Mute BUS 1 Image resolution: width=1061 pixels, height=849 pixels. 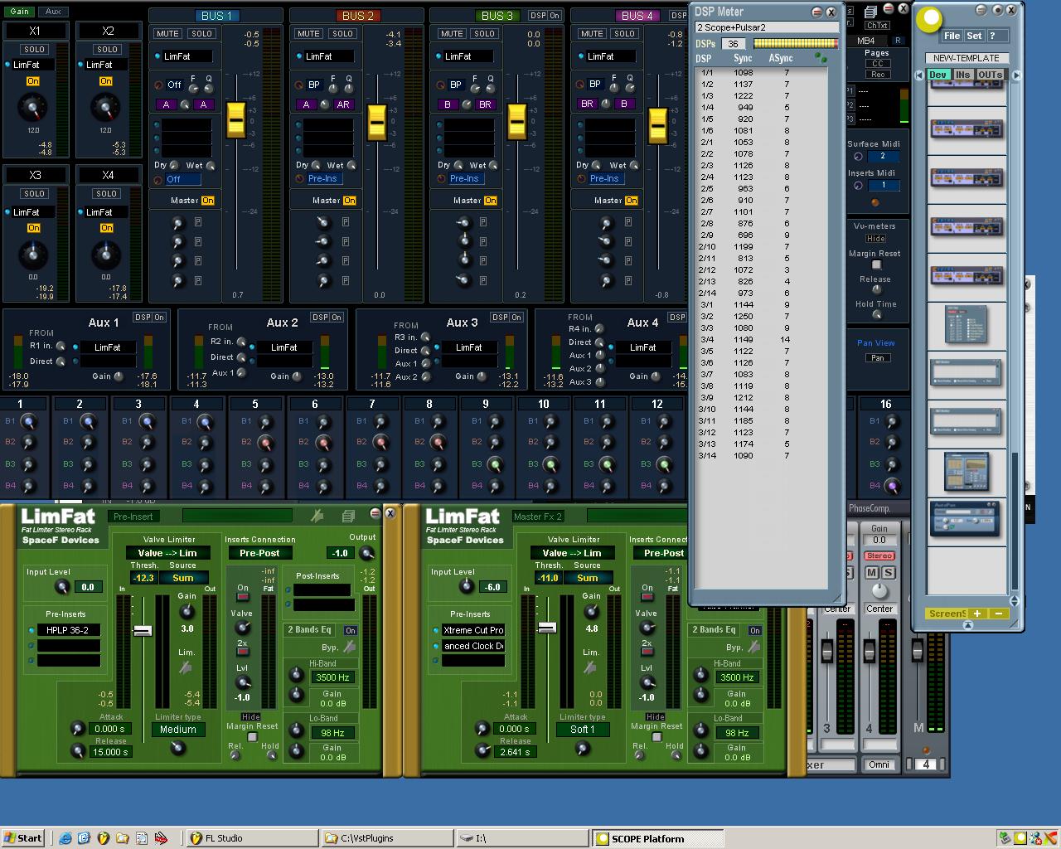tap(167, 34)
